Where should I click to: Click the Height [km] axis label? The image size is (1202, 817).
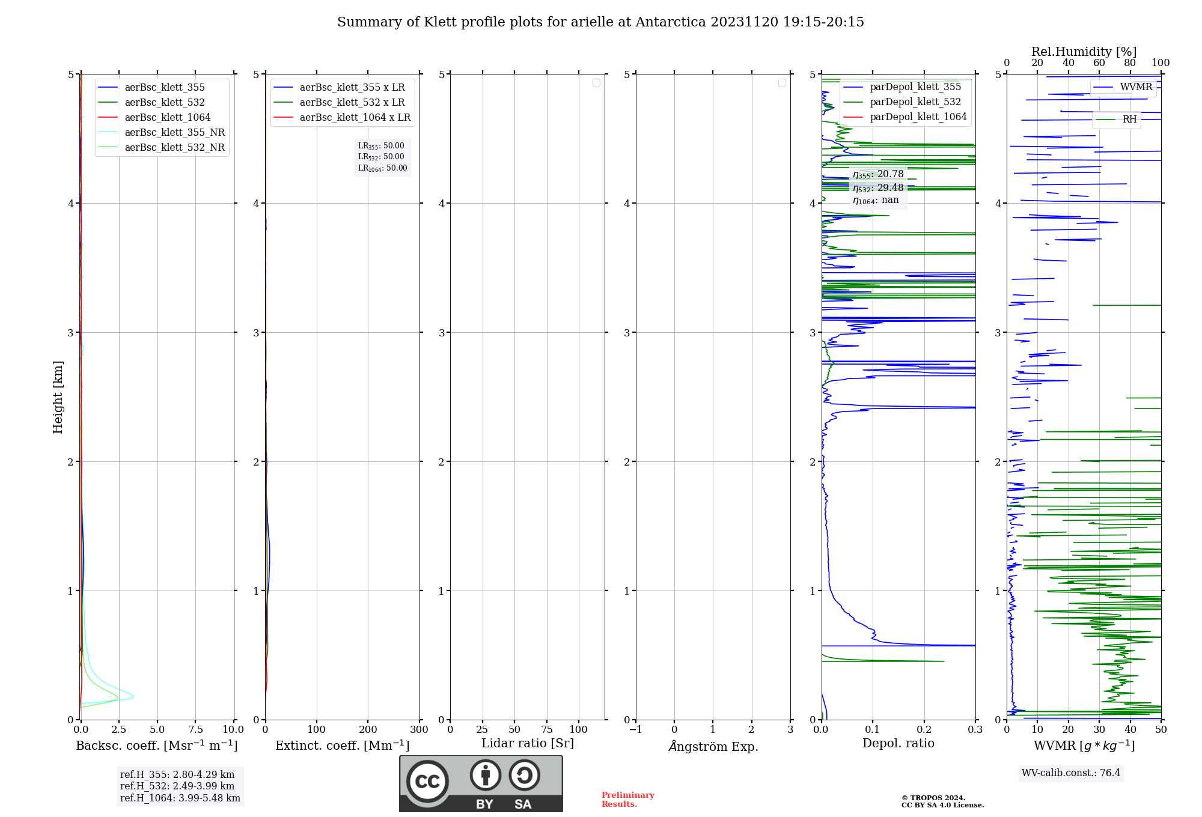pyautogui.click(x=58, y=397)
